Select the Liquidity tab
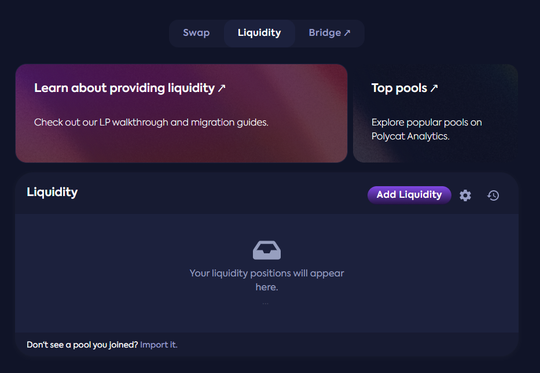The height and width of the screenshot is (373, 540). click(x=259, y=33)
